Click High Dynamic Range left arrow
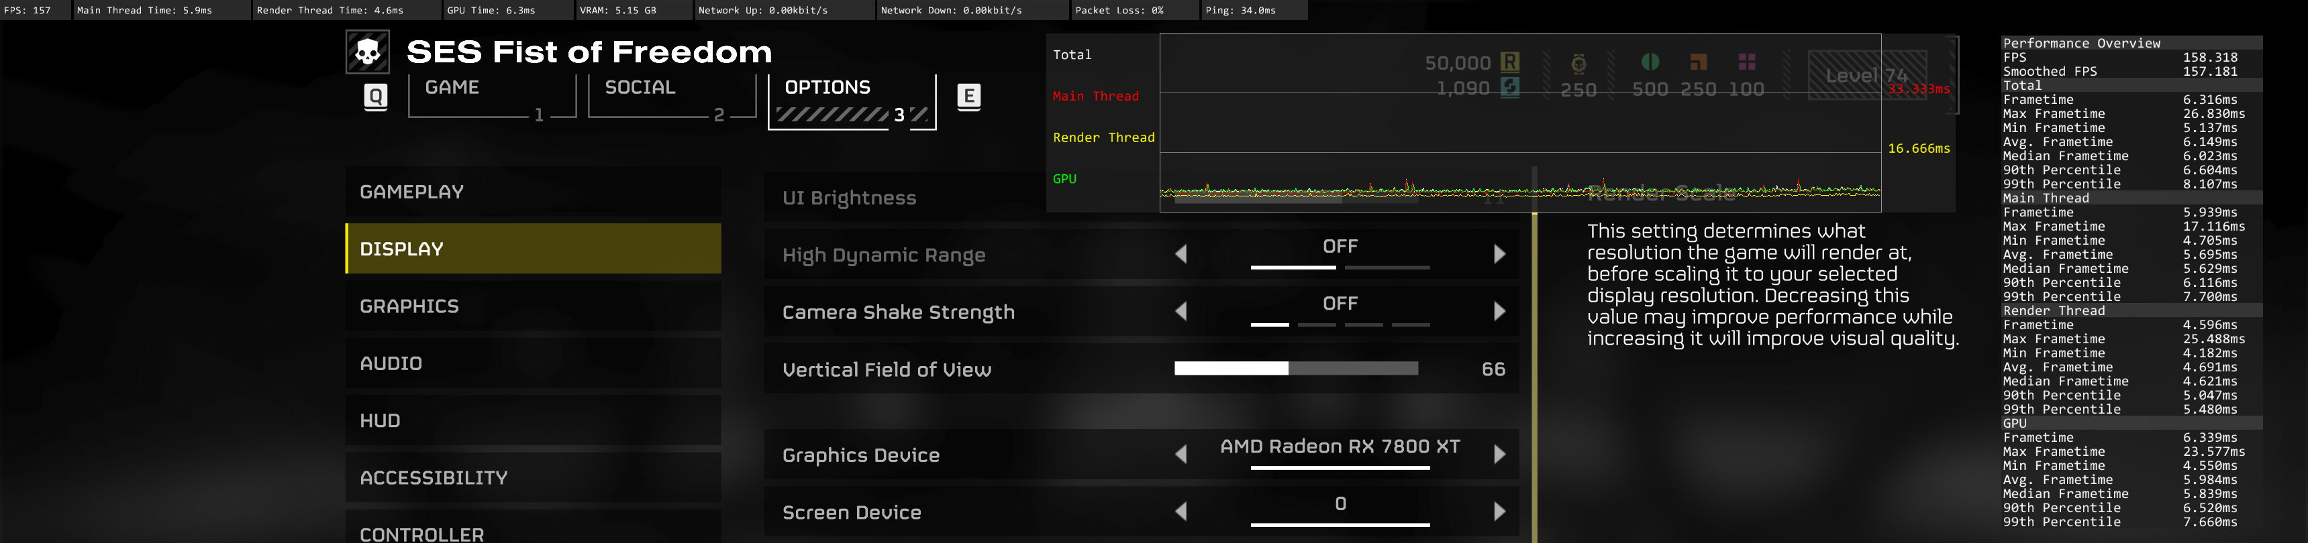The height and width of the screenshot is (543, 2308). [x=1181, y=254]
